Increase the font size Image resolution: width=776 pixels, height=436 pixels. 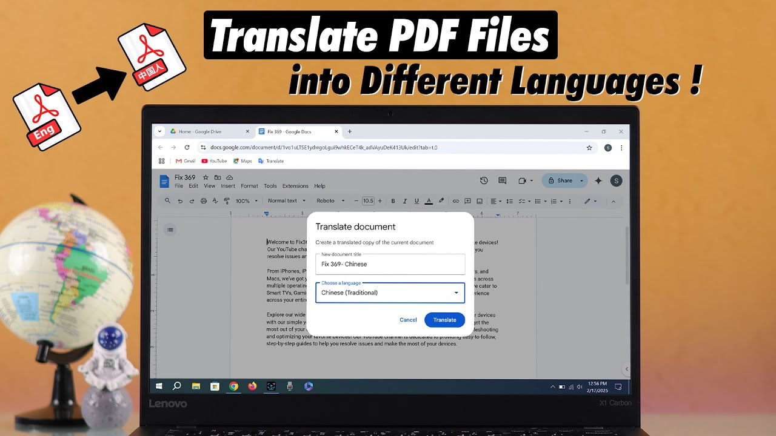coord(380,201)
